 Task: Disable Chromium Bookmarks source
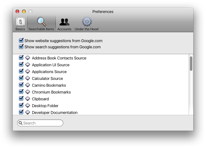21,92
